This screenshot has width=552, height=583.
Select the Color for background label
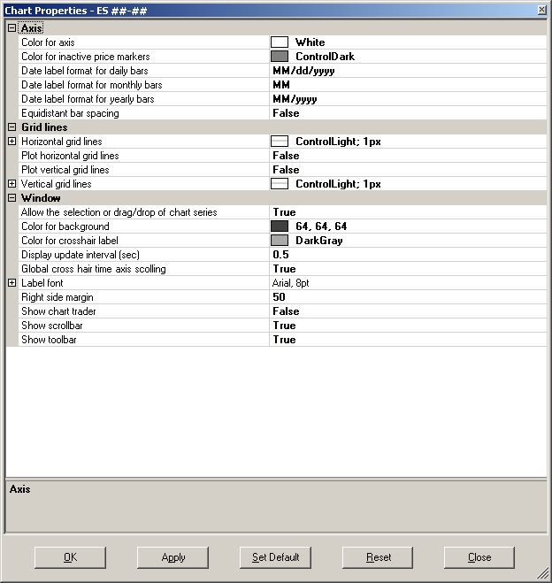pyautogui.click(x=65, y=226)
